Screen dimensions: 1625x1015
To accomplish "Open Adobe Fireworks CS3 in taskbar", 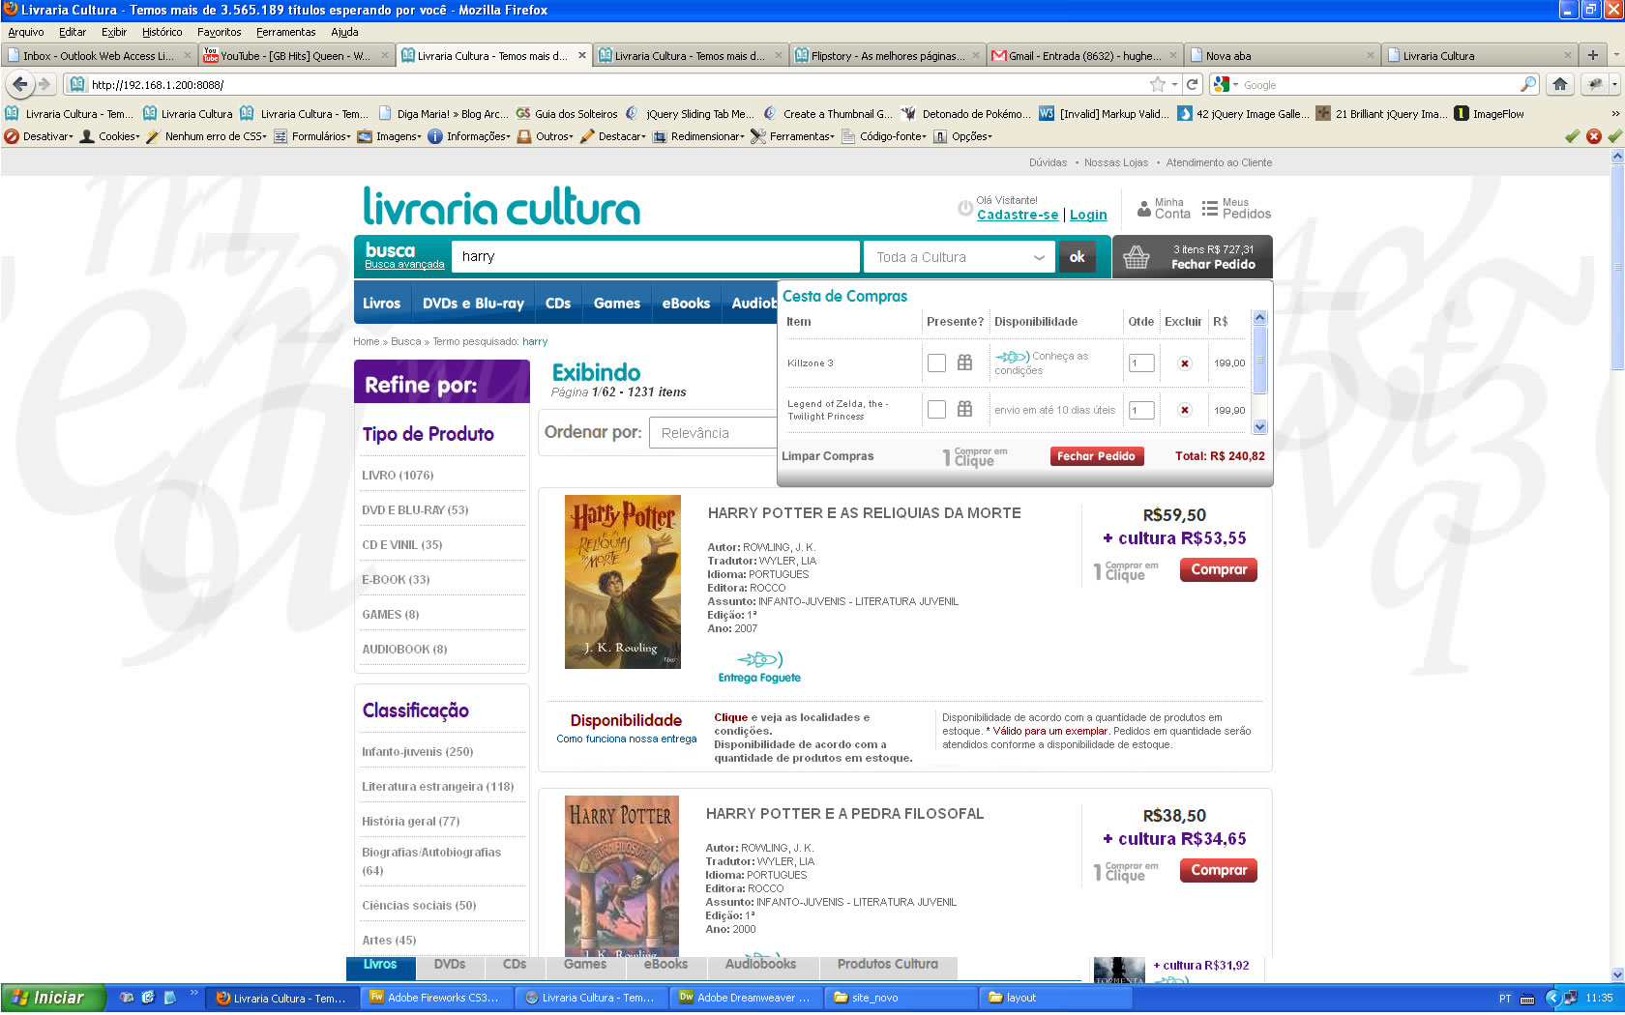I will coord(436,998).
